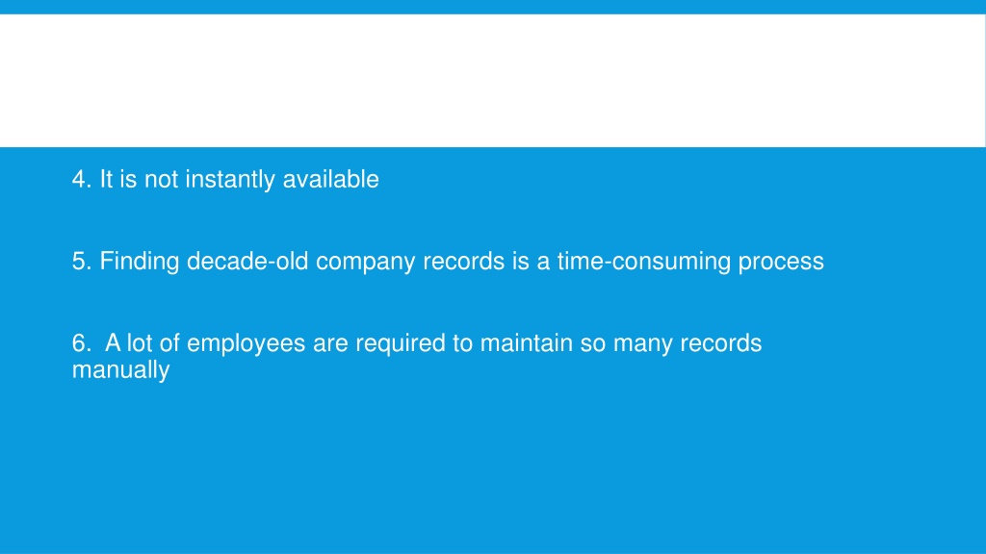Click the word "required" in point six
Image resolution: width=986 pixels, height=554 pixels.
[401, 343]
